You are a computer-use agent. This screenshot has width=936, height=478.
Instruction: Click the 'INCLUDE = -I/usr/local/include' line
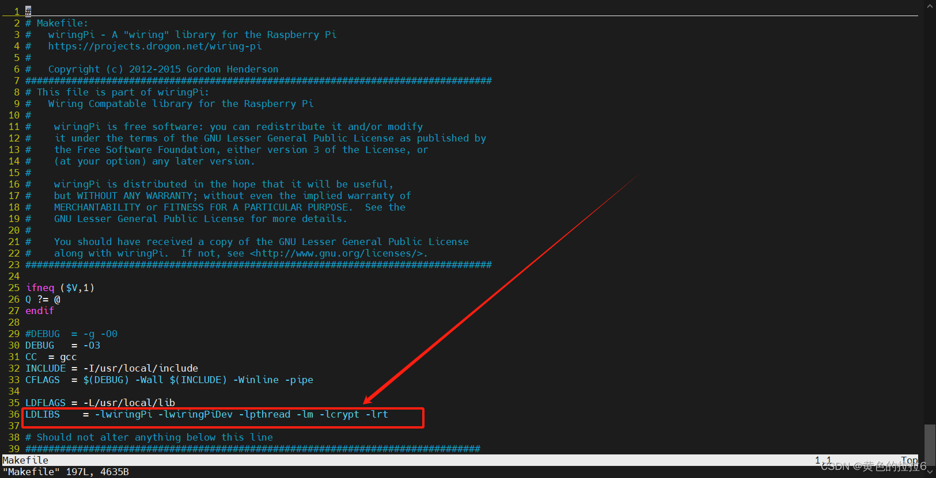(112, 368)
